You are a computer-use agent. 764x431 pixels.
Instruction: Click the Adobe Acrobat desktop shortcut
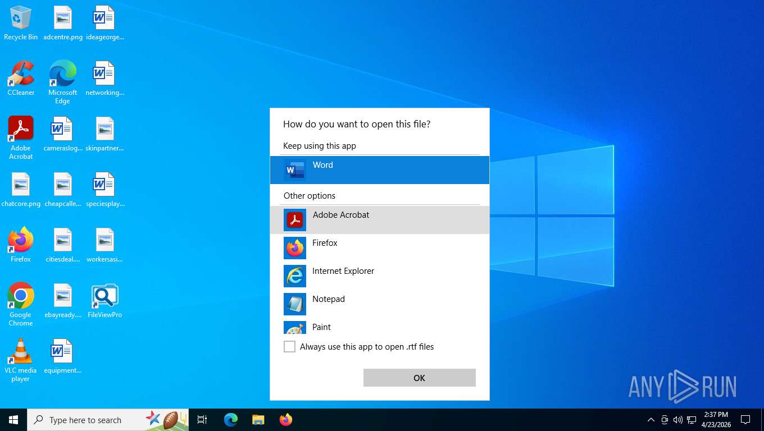point(21,138)
